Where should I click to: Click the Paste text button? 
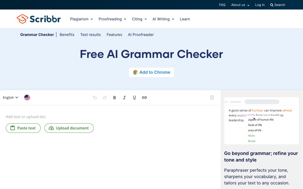[23, 128]
